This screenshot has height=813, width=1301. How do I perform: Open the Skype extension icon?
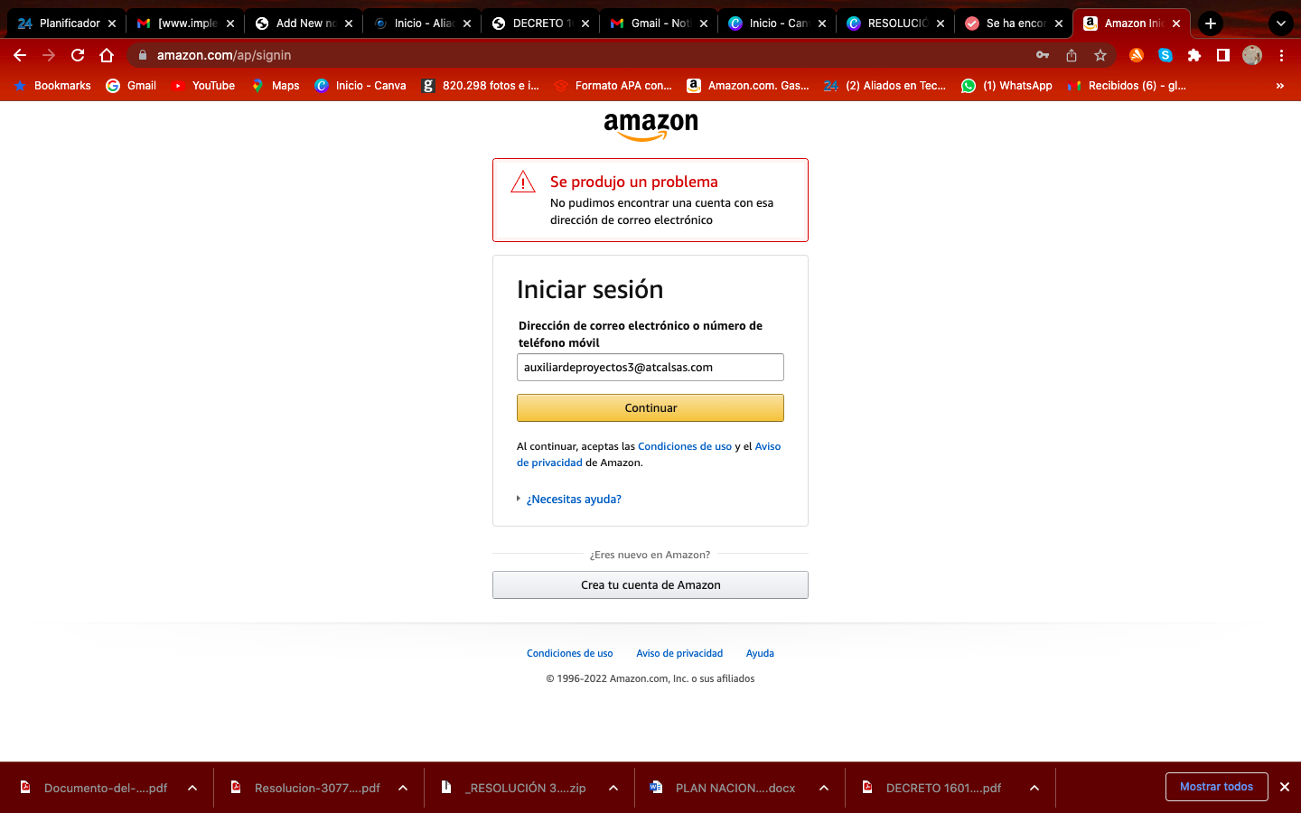coord(1165,55)
